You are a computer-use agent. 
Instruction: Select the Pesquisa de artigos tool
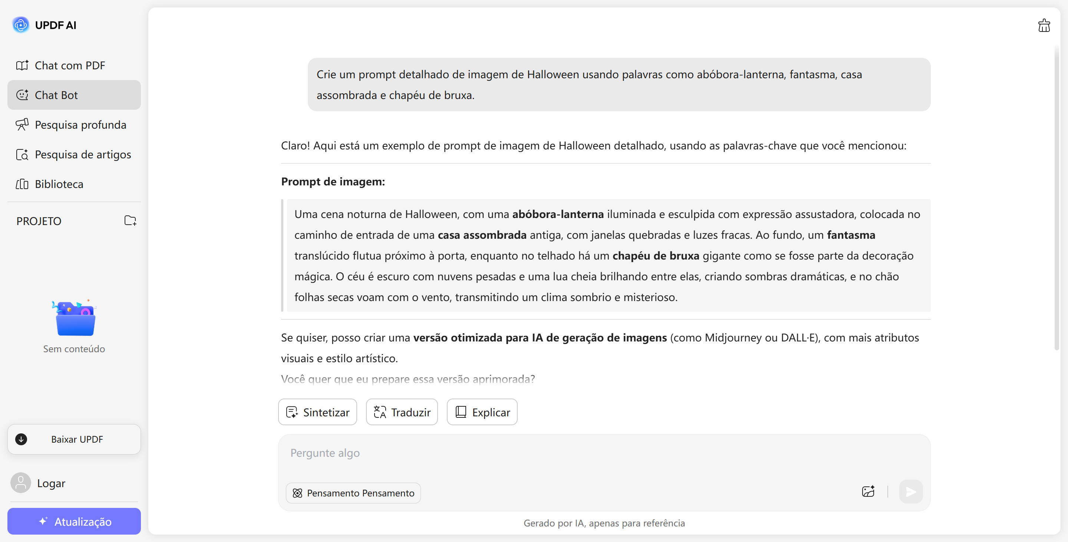[82, 154]
